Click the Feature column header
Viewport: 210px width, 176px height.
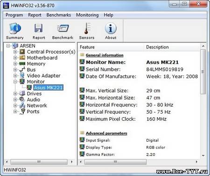tap(111, 47)
